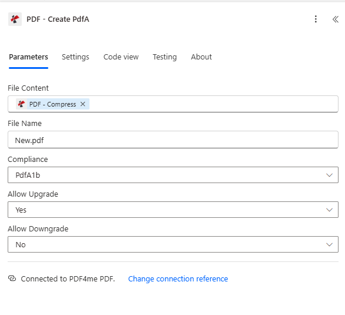Click the Connected to PDF4me PDF text
Image resolution: width=345 pixels, height=315 pixels.
click(68, 278)
